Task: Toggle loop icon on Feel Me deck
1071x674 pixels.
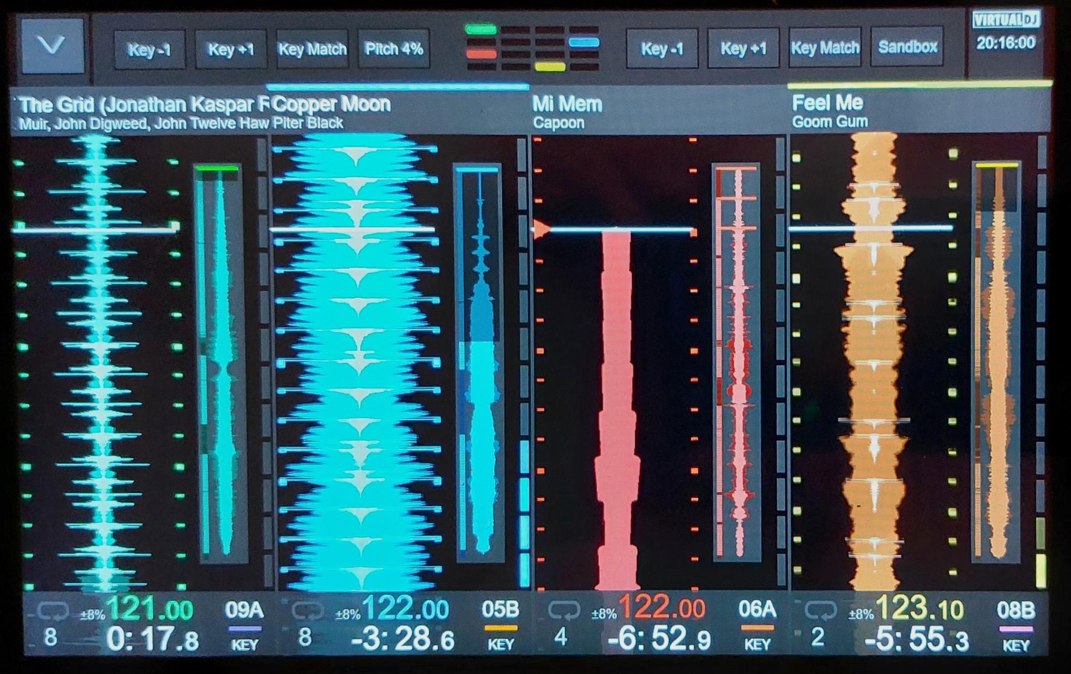Action: coord(821,610)
